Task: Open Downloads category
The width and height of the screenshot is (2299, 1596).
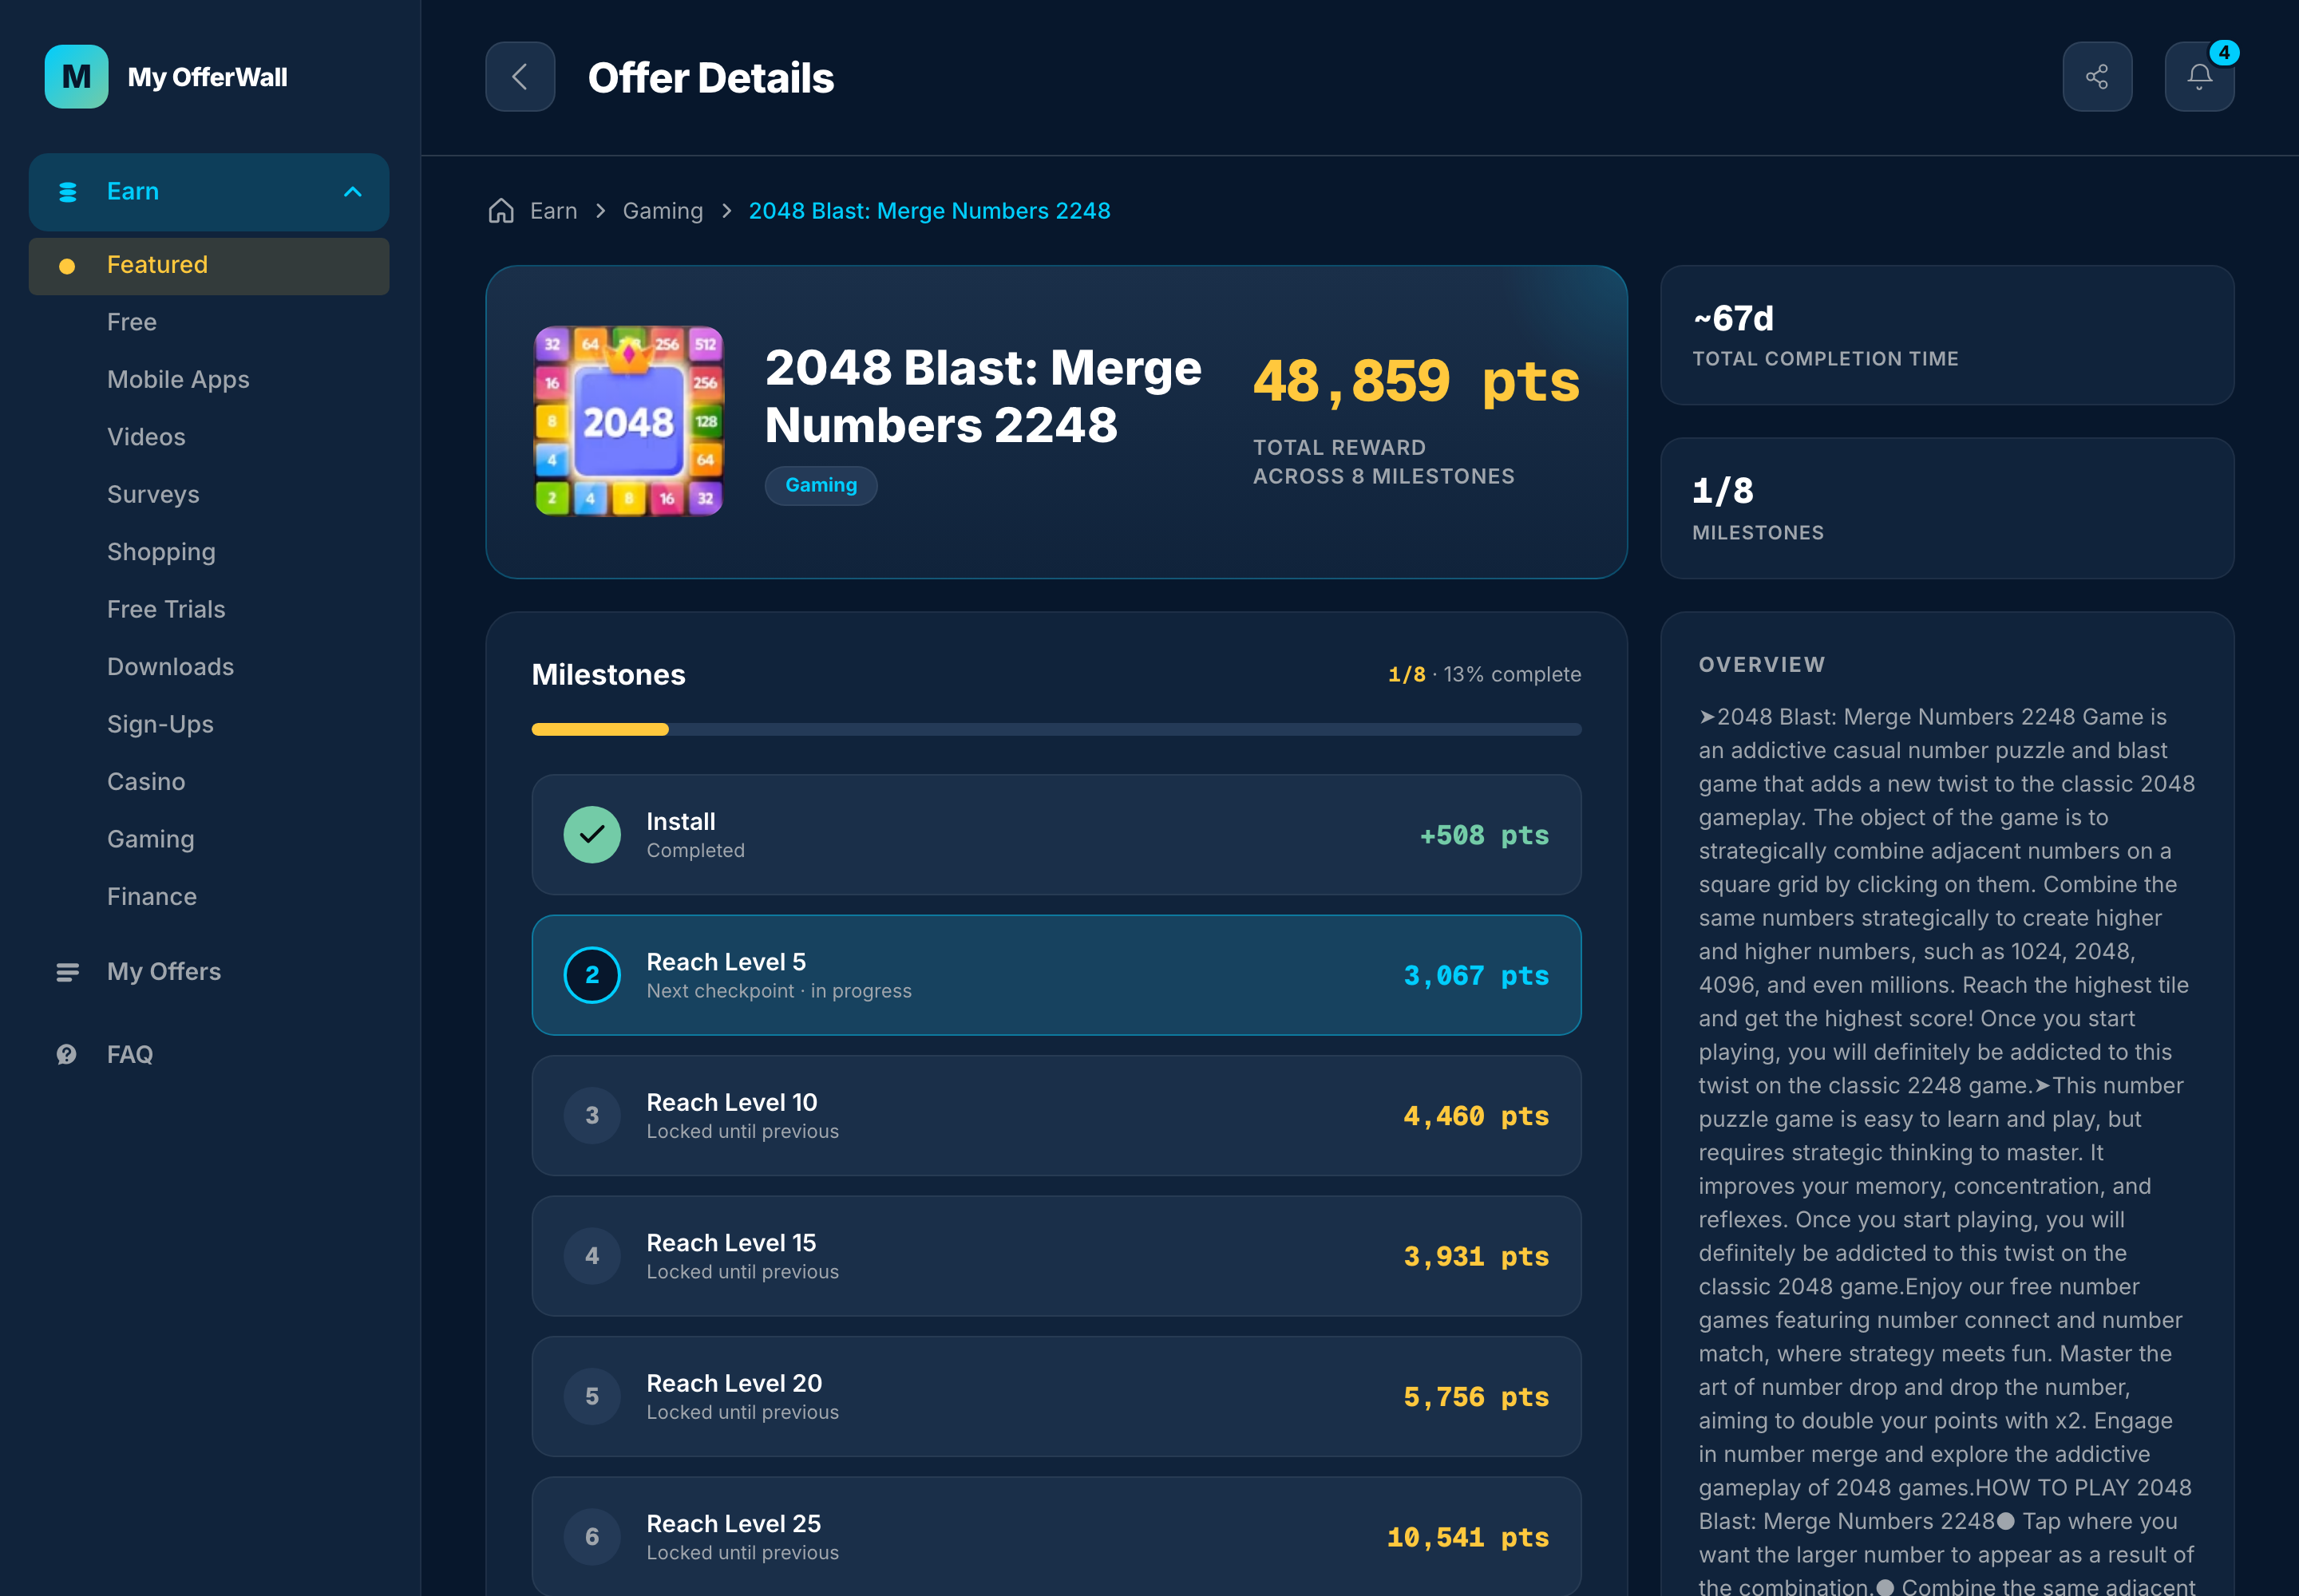Action: 170,667
